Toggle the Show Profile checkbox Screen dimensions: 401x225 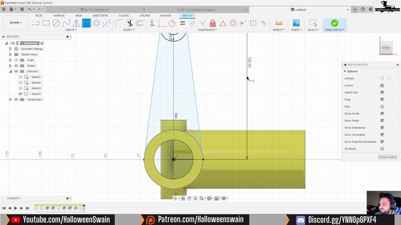(382, 114)
